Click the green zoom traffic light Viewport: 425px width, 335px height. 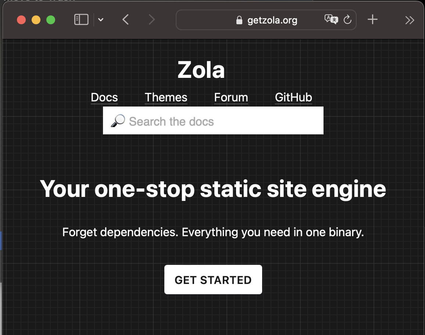click(x=51, y=20)
